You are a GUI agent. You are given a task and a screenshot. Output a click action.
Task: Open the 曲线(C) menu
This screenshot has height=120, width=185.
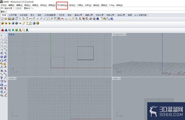pos(27,5)
